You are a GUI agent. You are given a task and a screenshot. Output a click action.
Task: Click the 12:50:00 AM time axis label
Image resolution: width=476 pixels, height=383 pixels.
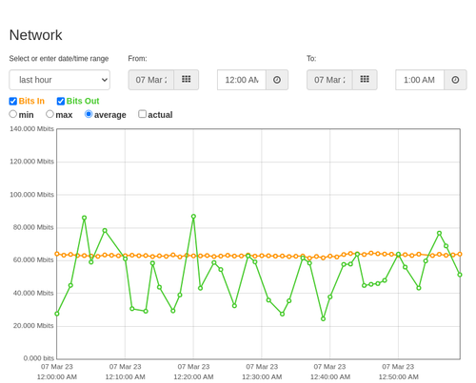[399, 377]
